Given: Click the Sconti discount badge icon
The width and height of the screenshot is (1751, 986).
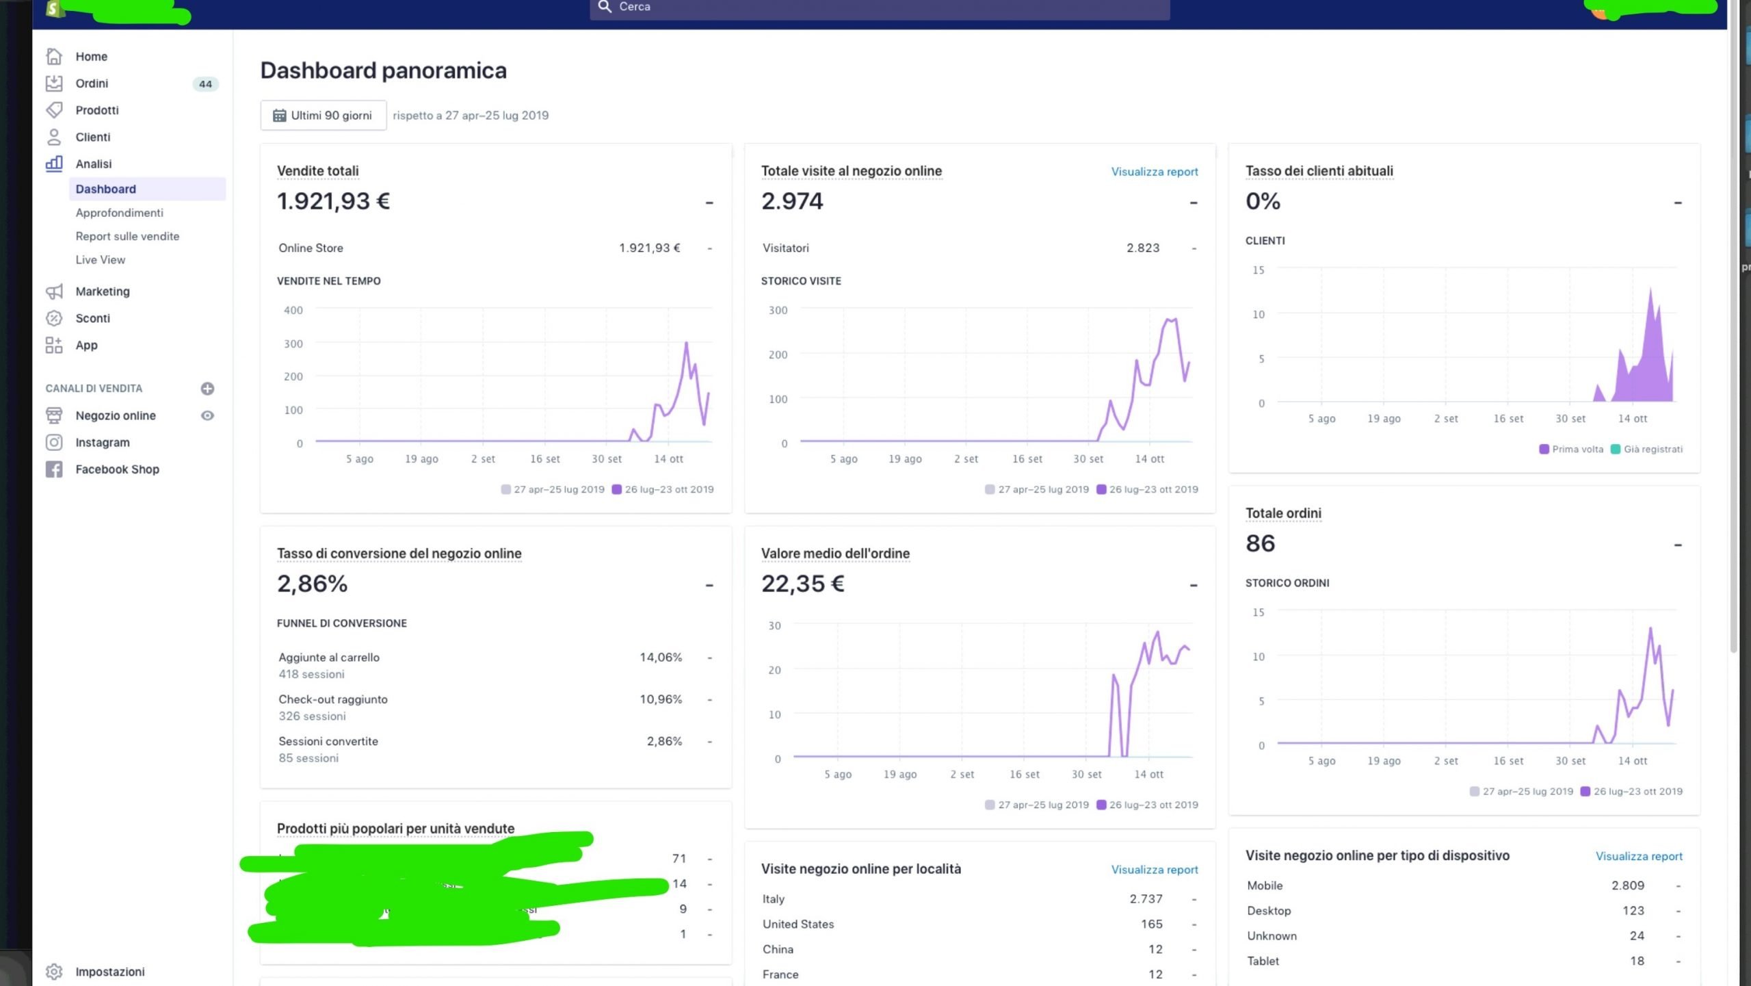Looking at the screenshot, I should (x=54, y=318).
